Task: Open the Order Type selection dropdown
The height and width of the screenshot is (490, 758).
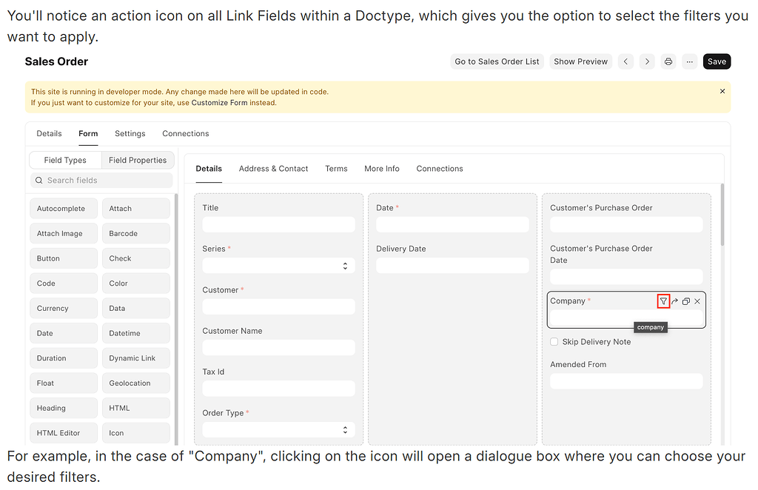Action: coord(344,429)
